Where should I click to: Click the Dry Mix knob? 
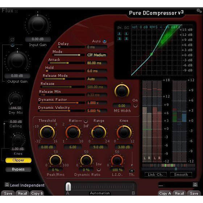tap(16, 99)
